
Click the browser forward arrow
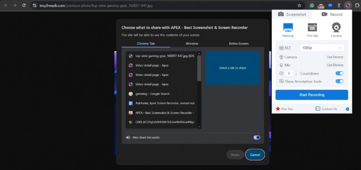tap(15, 5)
